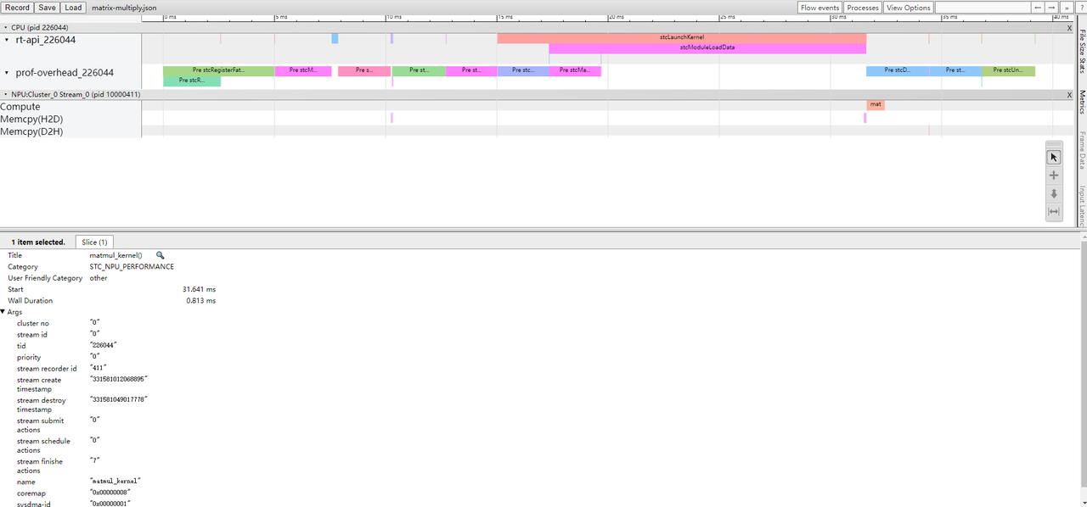Open the Processes filter dropdown
This screenshot has height=507, width=1087.
coord(862,8)
